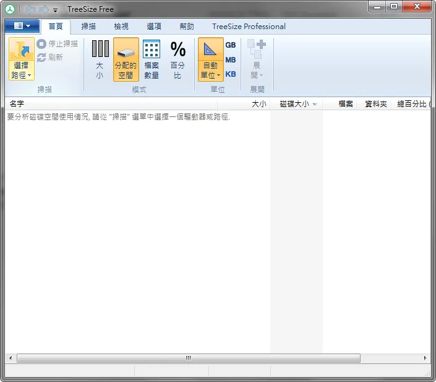Sort by the 總百分比 column header
Image resolution: width=436 pixels, height=382 pixels.
click(411, 104)
